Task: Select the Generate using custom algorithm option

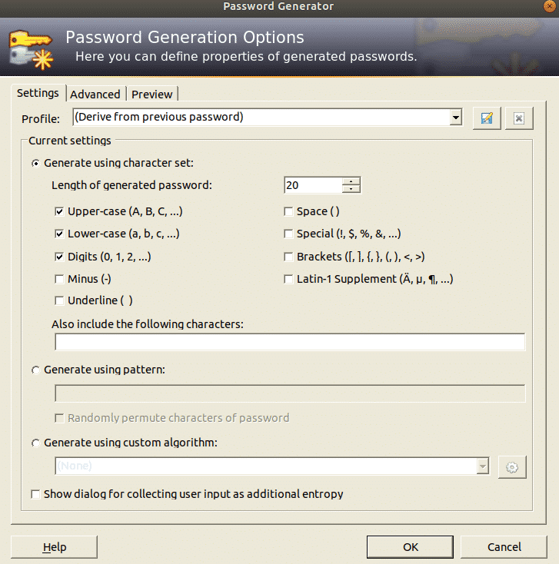Action: (x=35, y=443)
